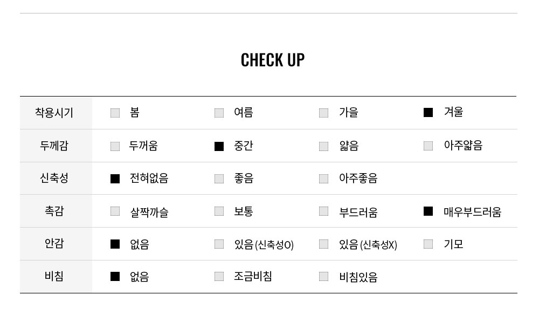Image resolution: width=539 pixels, height=336 pixels.
Task: Click the 촉감 row label
Action: click(x=54, y=211)
